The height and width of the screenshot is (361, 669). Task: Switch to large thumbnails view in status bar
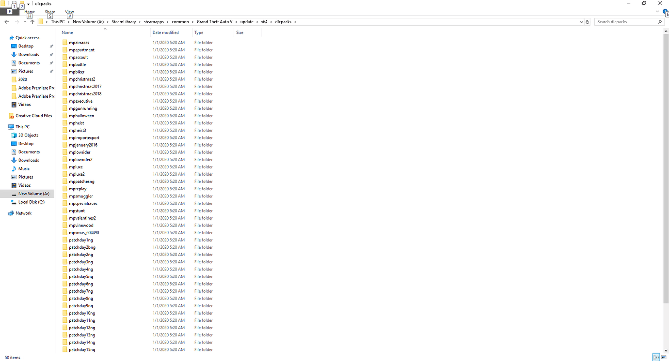click(663, 357)
